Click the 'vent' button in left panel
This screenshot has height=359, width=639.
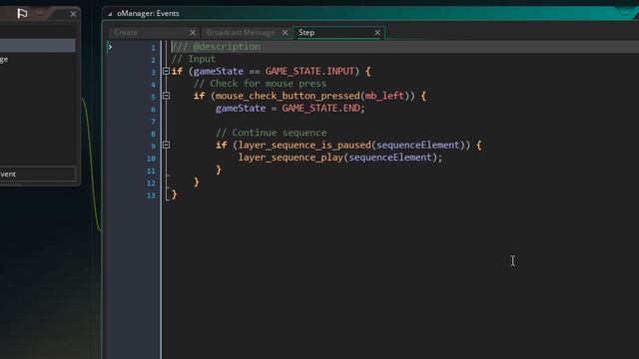38,174
